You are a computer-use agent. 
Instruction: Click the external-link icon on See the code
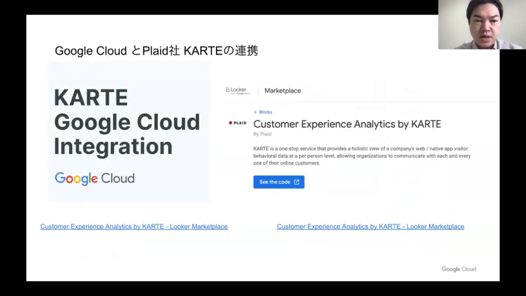click(296, 182)
